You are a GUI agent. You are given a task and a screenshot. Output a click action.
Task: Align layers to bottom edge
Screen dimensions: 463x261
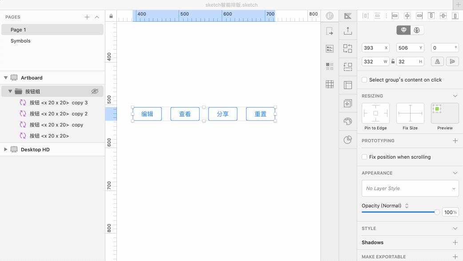point(455,16)
